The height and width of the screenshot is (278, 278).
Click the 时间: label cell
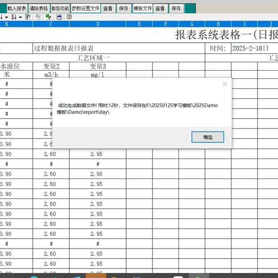(218, 48)
